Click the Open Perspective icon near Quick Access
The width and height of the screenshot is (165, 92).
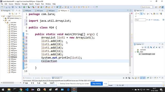[156, 7]
